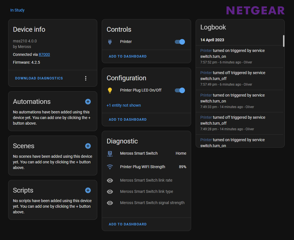Turn off the Printer switch toggle
This screenshot has height=240, width=294.
click(x=180, y=42)
